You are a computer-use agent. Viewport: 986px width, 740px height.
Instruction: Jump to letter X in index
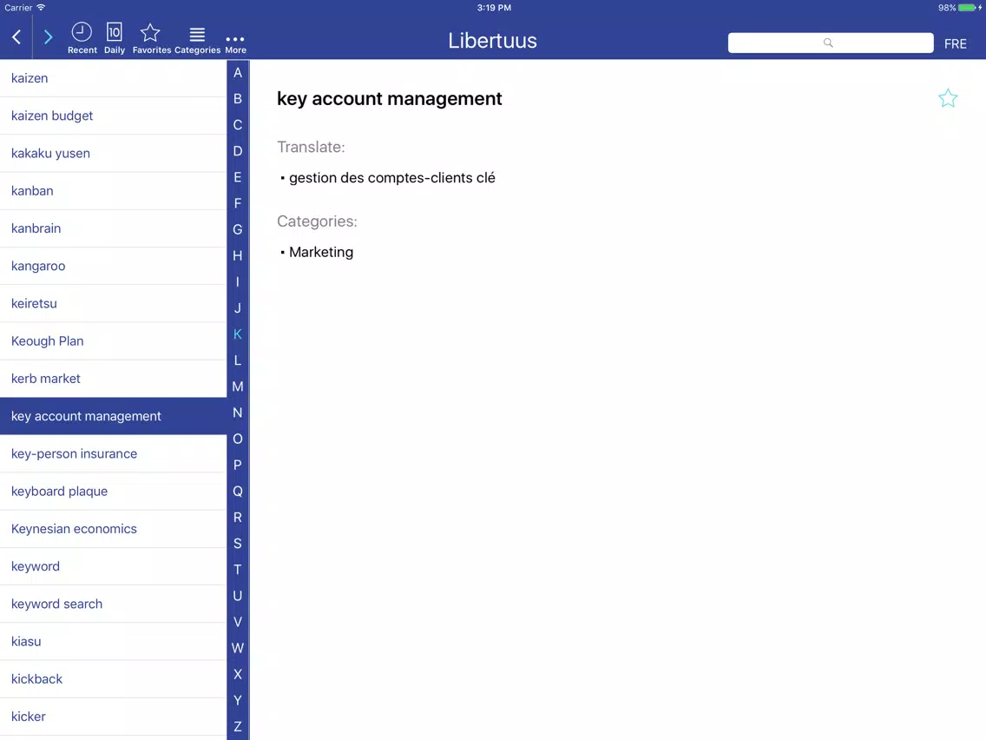click(238, 674)
